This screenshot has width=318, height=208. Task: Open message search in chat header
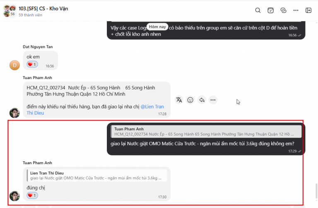[258, 10]
